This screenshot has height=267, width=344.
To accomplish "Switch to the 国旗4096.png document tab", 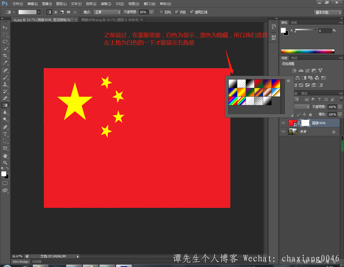I will click(110, 20).
